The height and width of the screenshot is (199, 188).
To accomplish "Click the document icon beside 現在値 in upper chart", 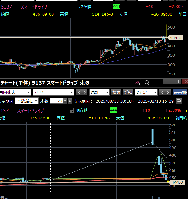I will 75,6.
